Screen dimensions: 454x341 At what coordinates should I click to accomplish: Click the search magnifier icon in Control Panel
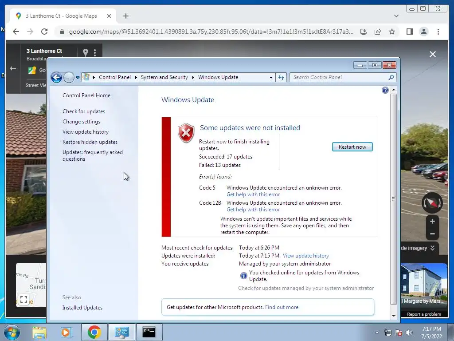point(391,77)
